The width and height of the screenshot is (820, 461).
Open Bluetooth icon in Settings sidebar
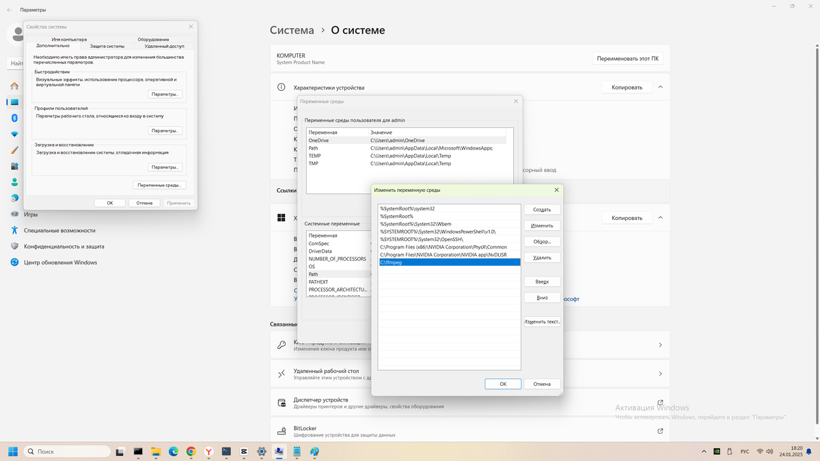point(14,118)
